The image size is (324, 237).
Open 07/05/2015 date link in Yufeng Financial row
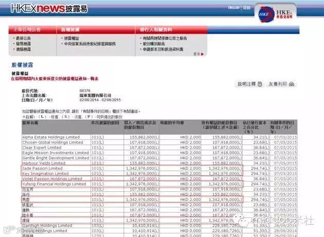point(285,184)
